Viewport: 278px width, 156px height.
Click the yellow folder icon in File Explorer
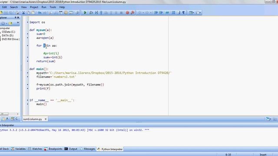(x=10, y=23)
